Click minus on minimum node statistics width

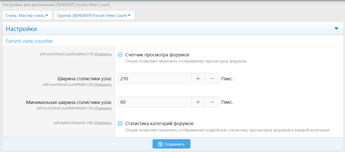(212, 102)
